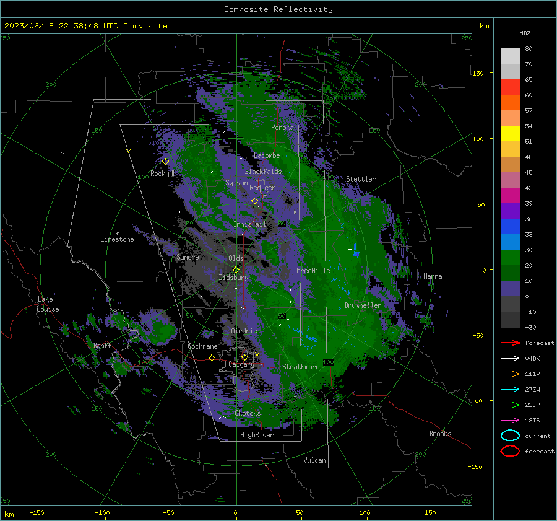
Task: Click the yellow diamond marker above Calgary
Action: [x=244, y=357]
